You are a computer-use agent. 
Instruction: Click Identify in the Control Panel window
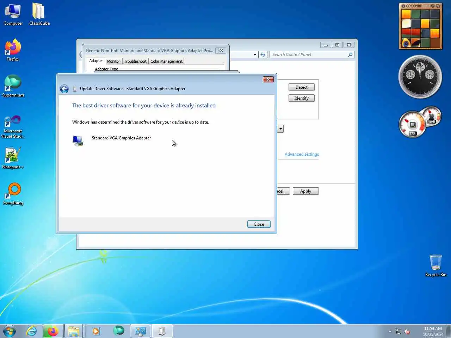click(x=301, y=98)
